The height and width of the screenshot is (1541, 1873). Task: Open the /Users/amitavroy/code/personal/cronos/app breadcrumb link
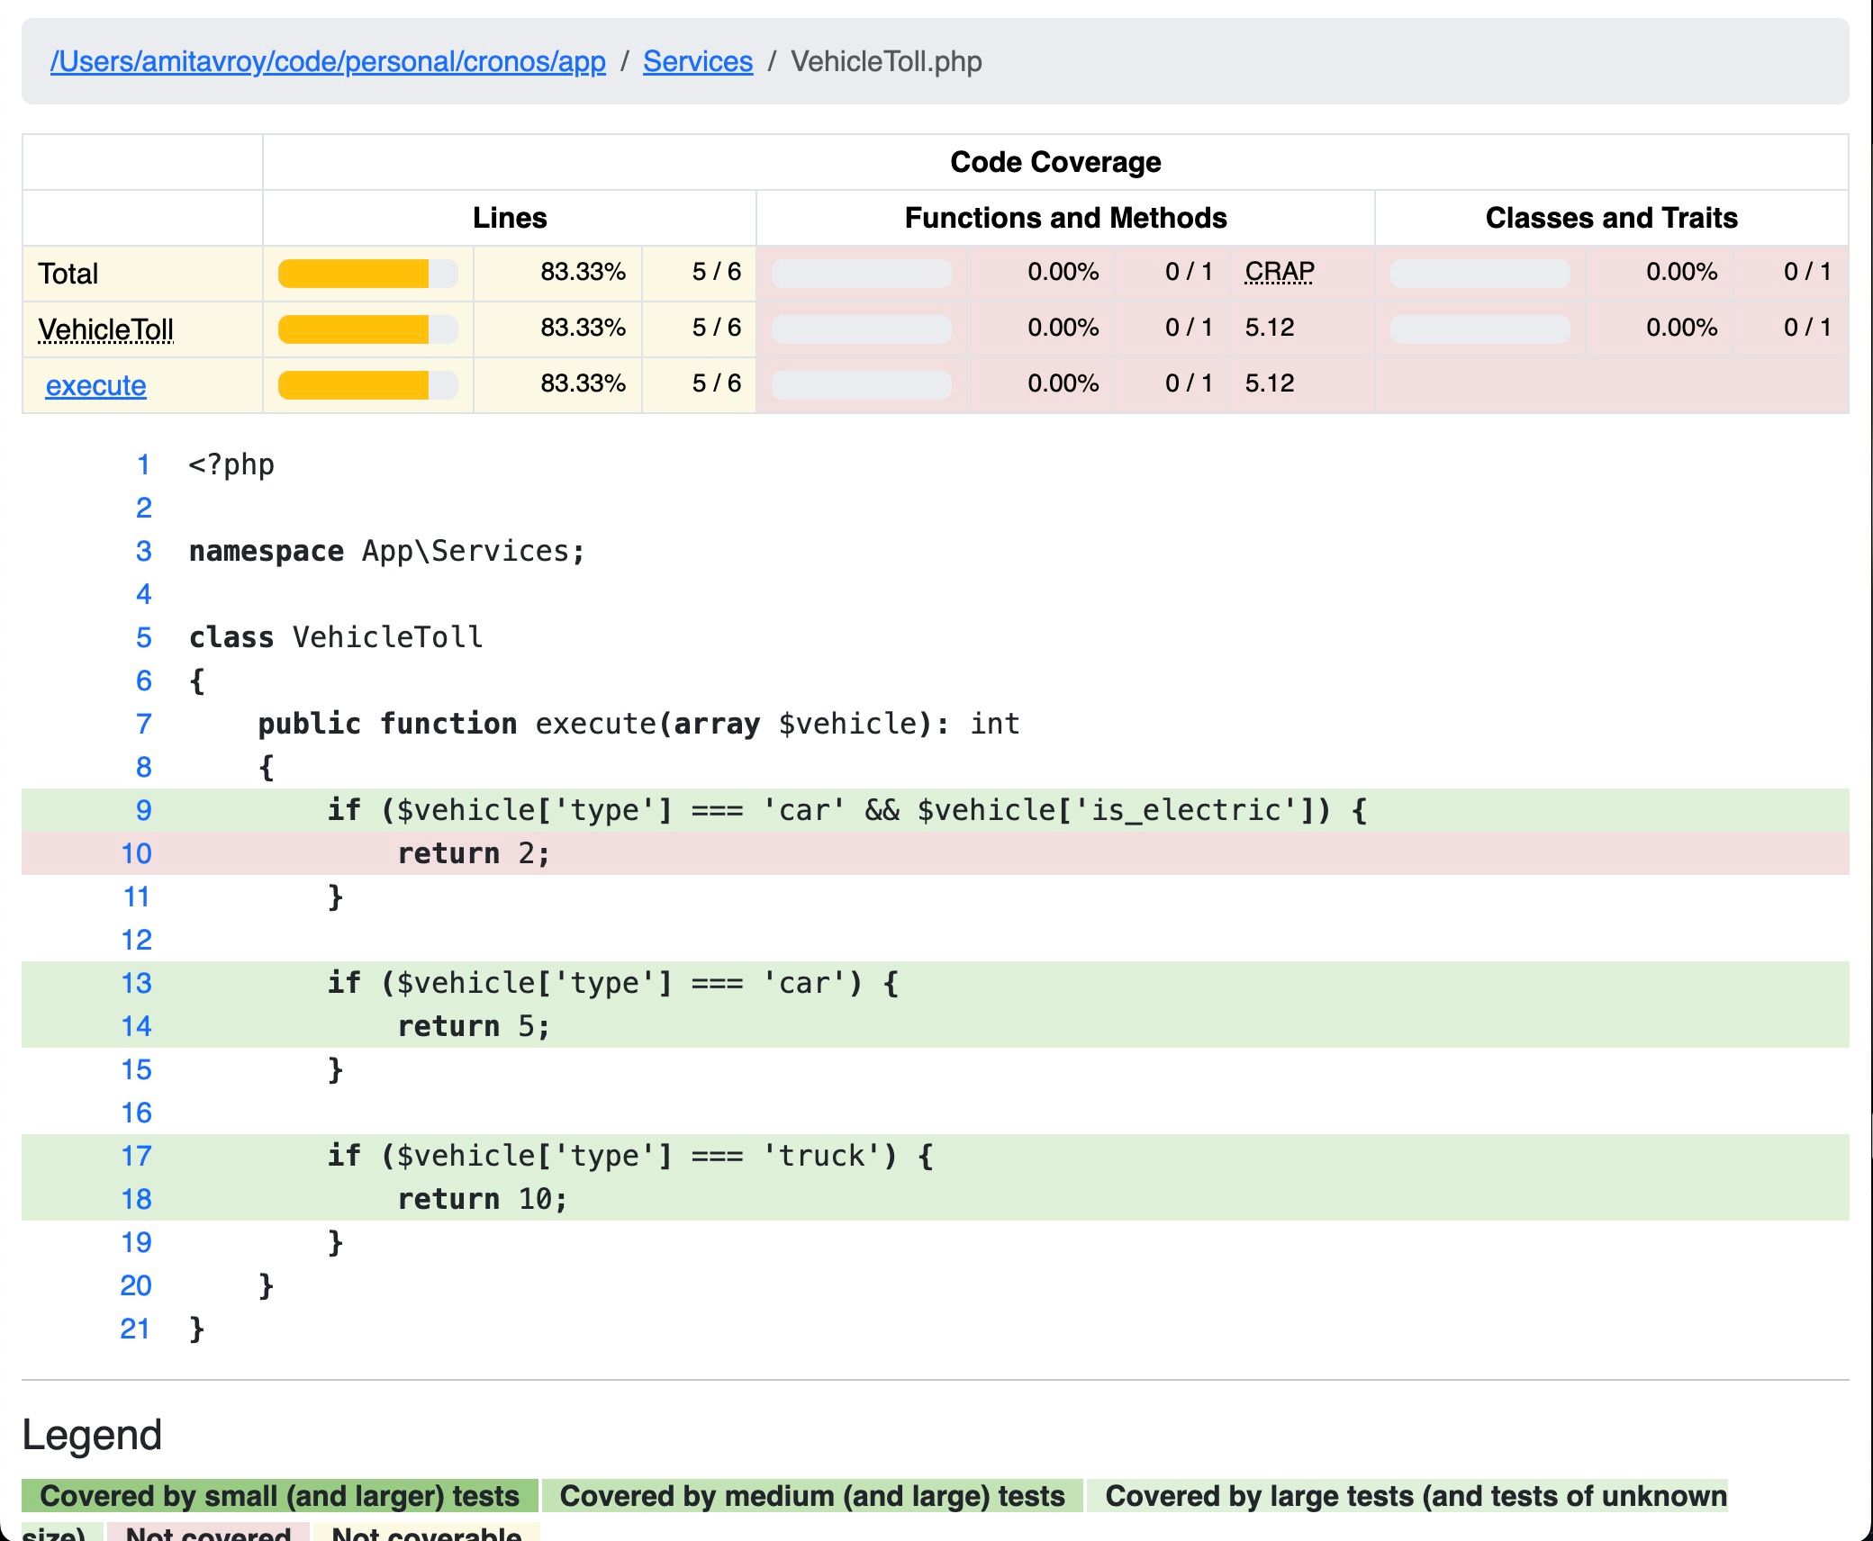click(x=328, y=61)
